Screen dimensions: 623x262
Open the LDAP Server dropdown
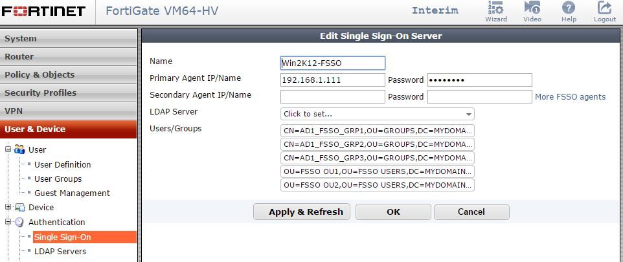[x=377, y=114]
